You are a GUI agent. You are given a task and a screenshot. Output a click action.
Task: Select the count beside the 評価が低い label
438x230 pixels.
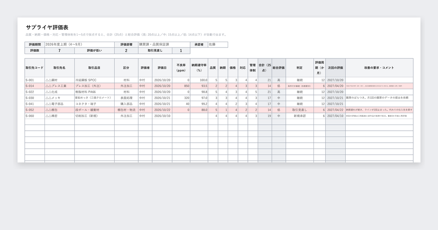click(x=126, y=51)
